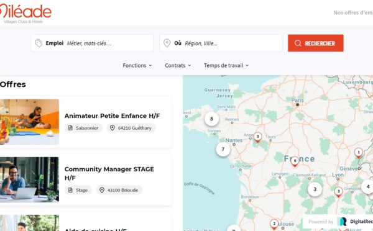Expand the Contrats filter dropdown
This screenshot has width=373, height=231.
(x=178, y=65)
